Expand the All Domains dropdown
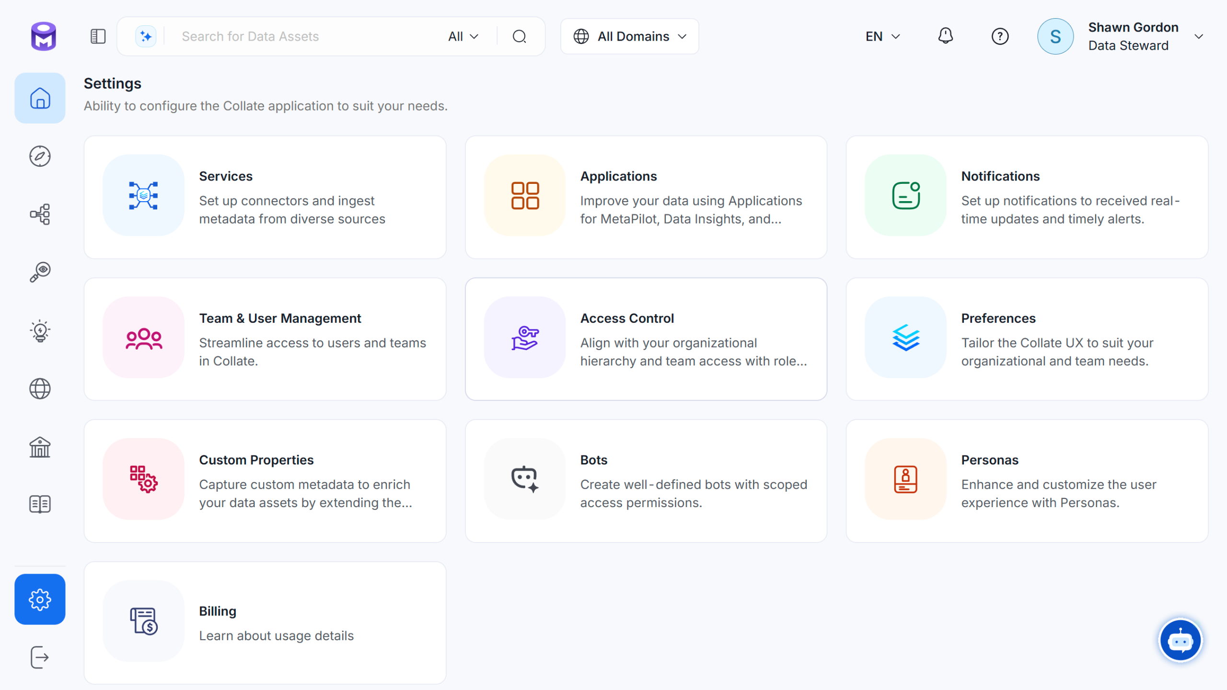Viewport: 1227px width, 690px height. [630, 36]
